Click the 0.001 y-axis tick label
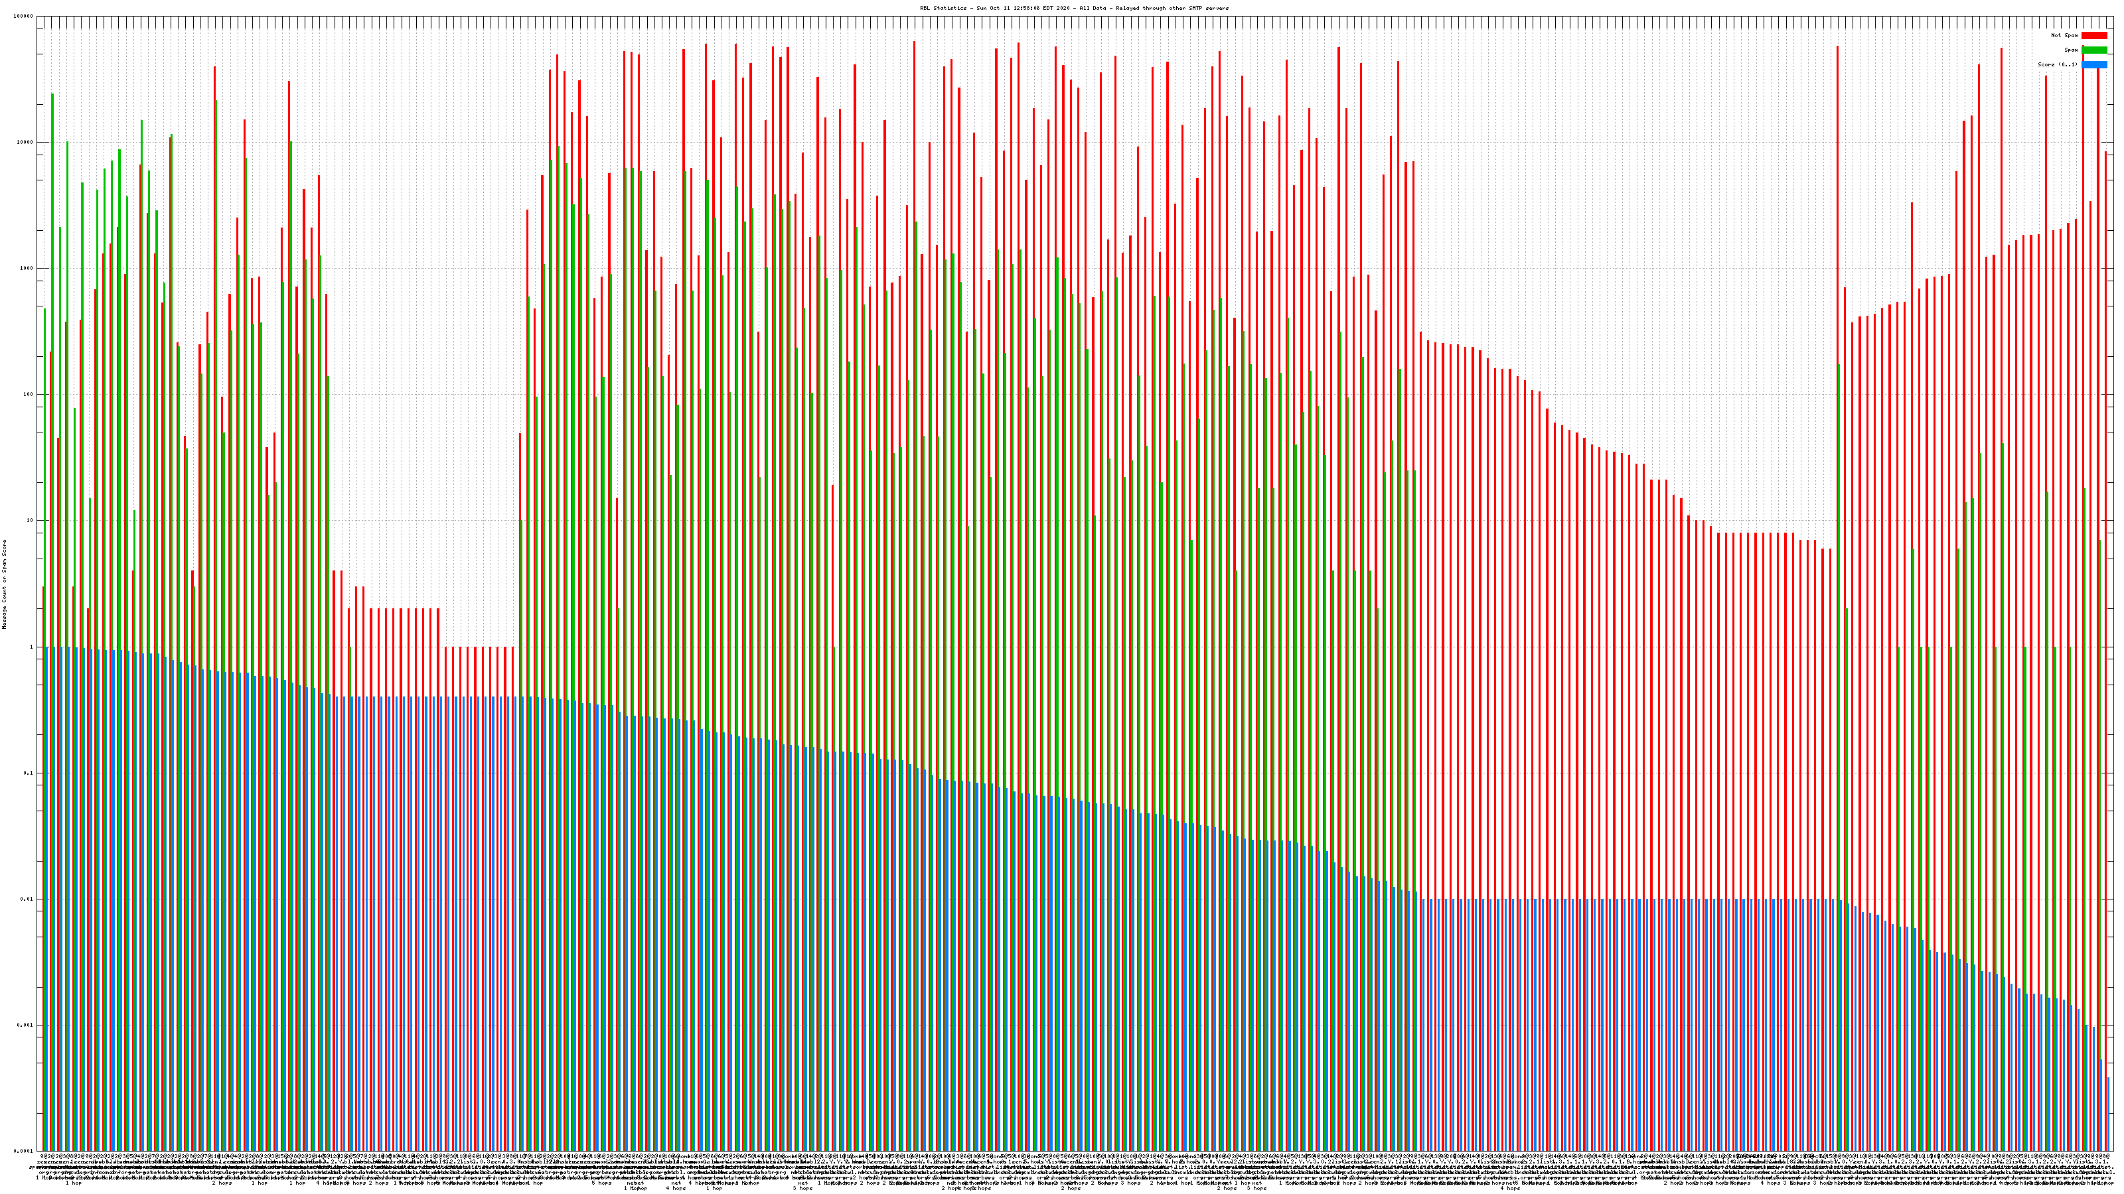The height and width of the screenshot is (1194, 2124). point(26,1025)
